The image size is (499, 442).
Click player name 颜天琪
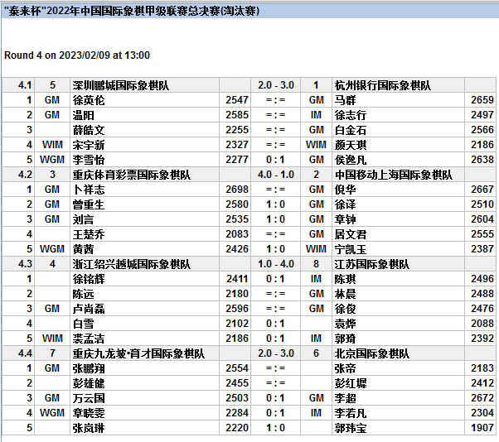point(351,145)
